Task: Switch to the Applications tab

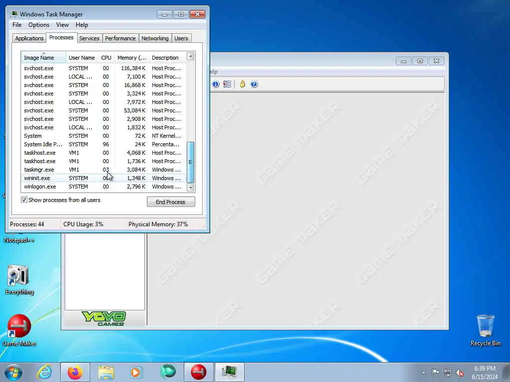Action: pos(29,38)
